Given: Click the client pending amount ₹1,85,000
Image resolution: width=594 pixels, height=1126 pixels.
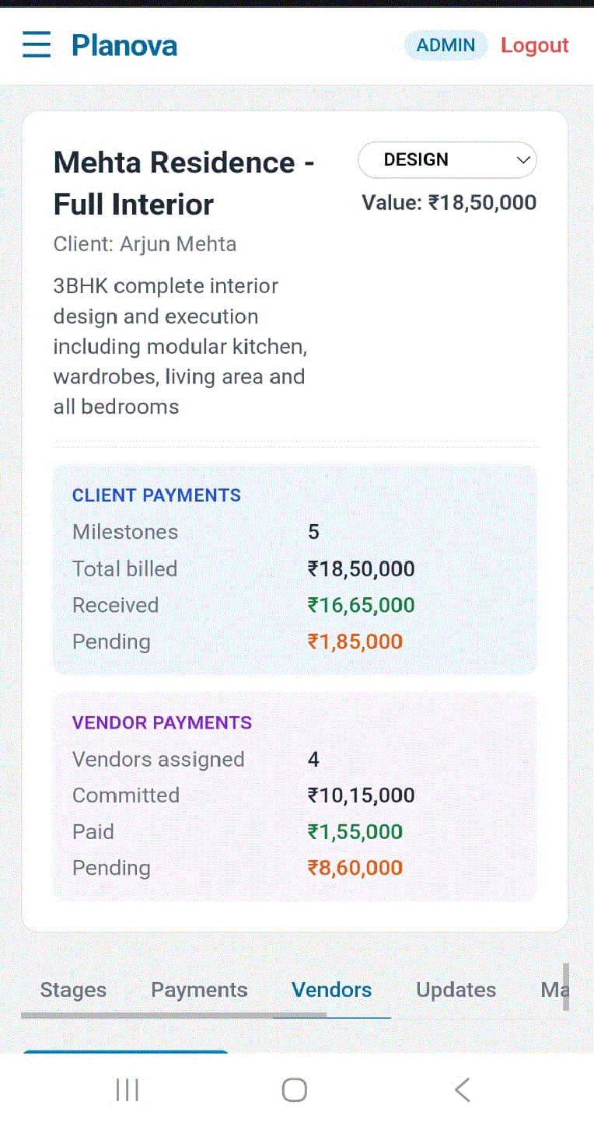Looking at the screenshot, I should (x=355, y=642).
